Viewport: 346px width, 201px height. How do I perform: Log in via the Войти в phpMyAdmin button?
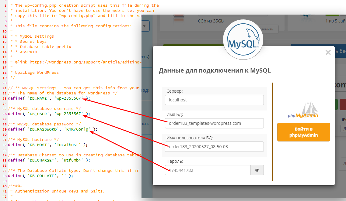304,132
